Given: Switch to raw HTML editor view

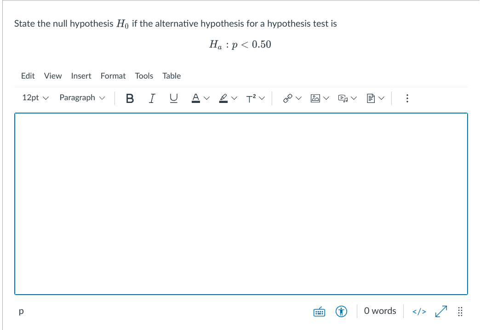Looking at the screenshot, I should [419, 311].
